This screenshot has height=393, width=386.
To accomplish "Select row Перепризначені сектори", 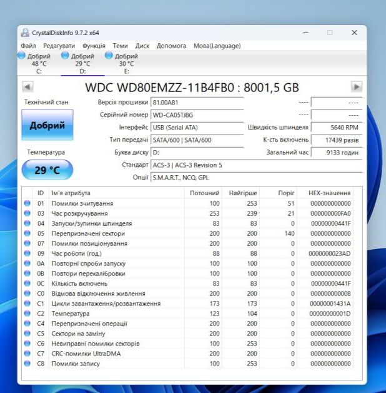I will coord(187,233).
